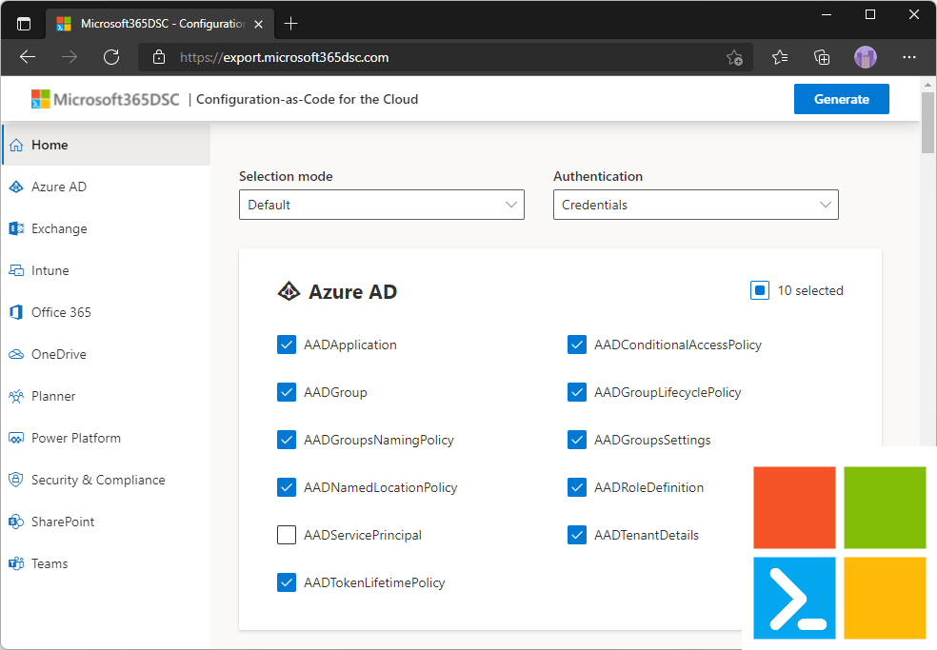Uncheck AADGroup checkbox
This screenshot has width=937, height=650.
point(287,392)
